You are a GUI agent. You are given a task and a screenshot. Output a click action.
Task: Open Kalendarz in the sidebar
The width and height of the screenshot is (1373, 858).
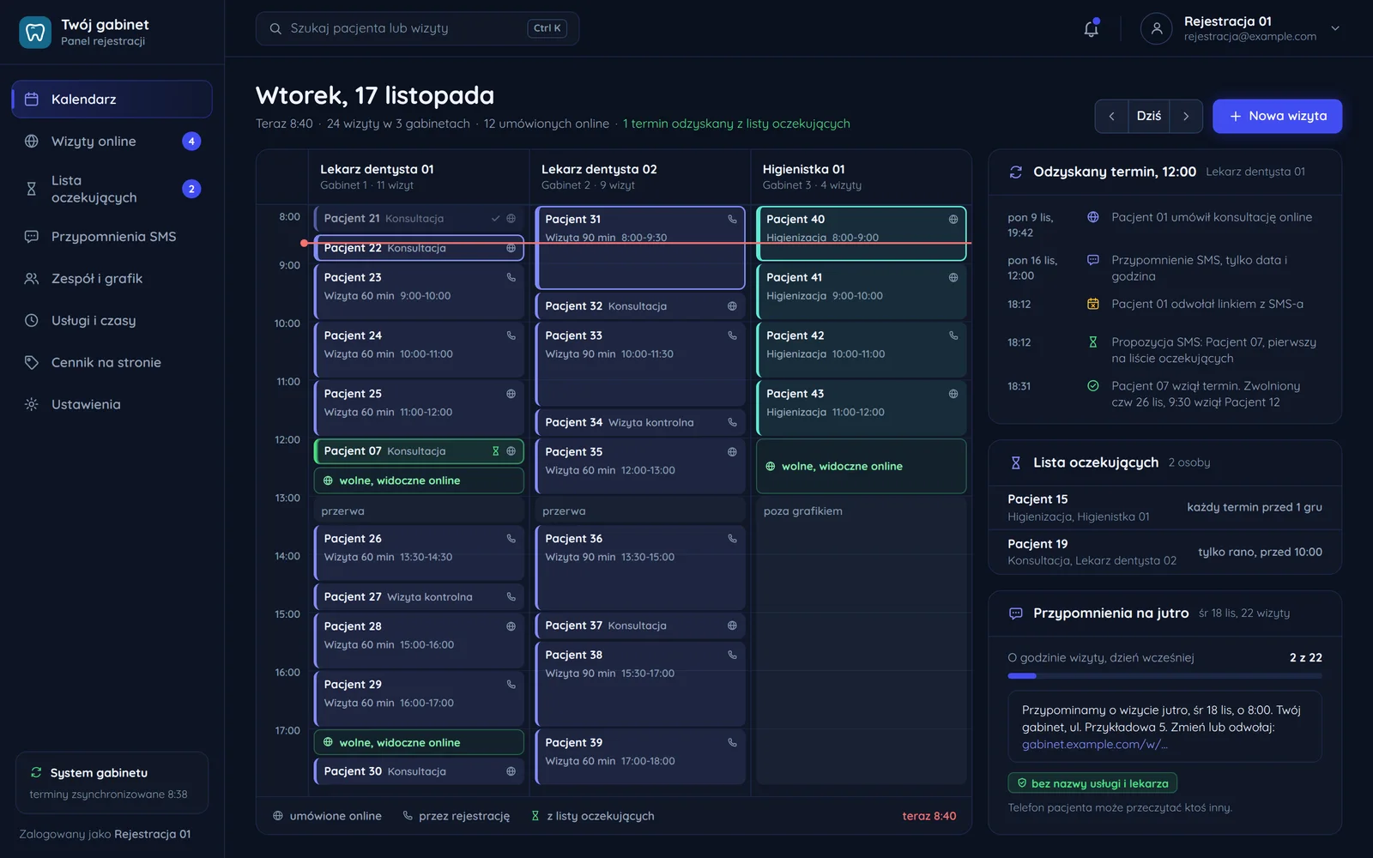(112, 100)
